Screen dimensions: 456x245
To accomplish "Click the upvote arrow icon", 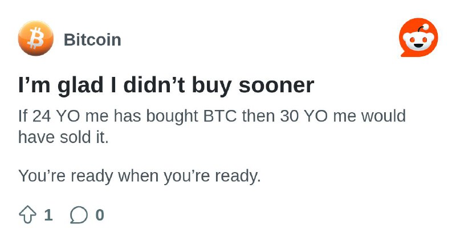I will [27, 215].
